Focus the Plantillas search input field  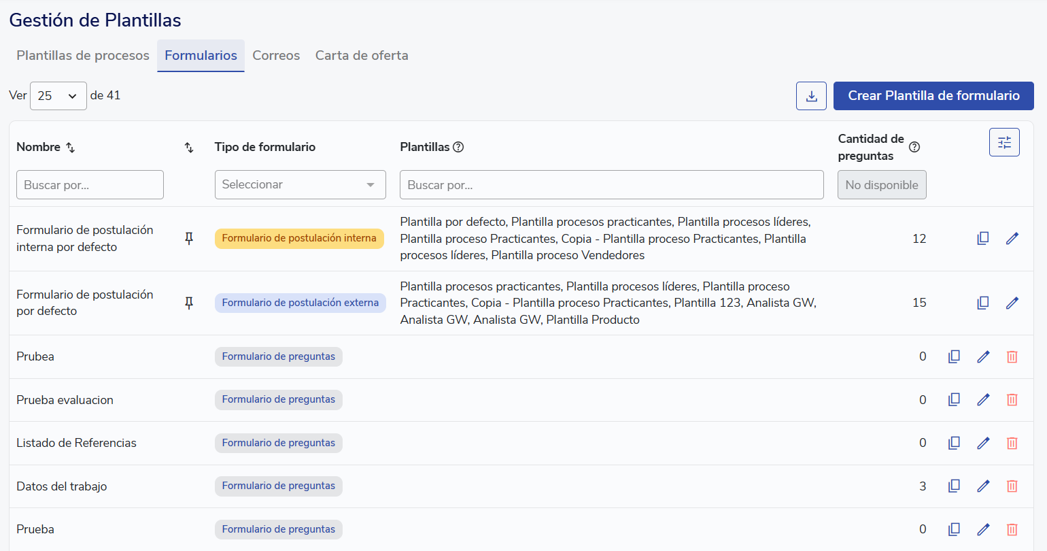tap(611, 185)
